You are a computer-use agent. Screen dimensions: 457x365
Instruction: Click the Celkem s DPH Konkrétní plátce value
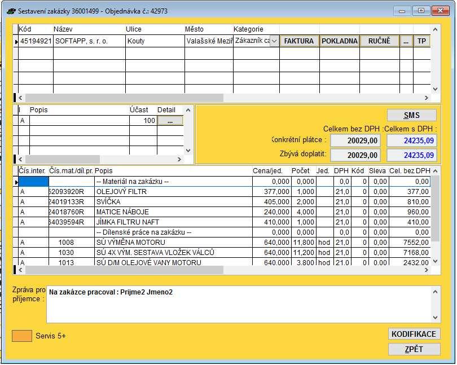411,141
